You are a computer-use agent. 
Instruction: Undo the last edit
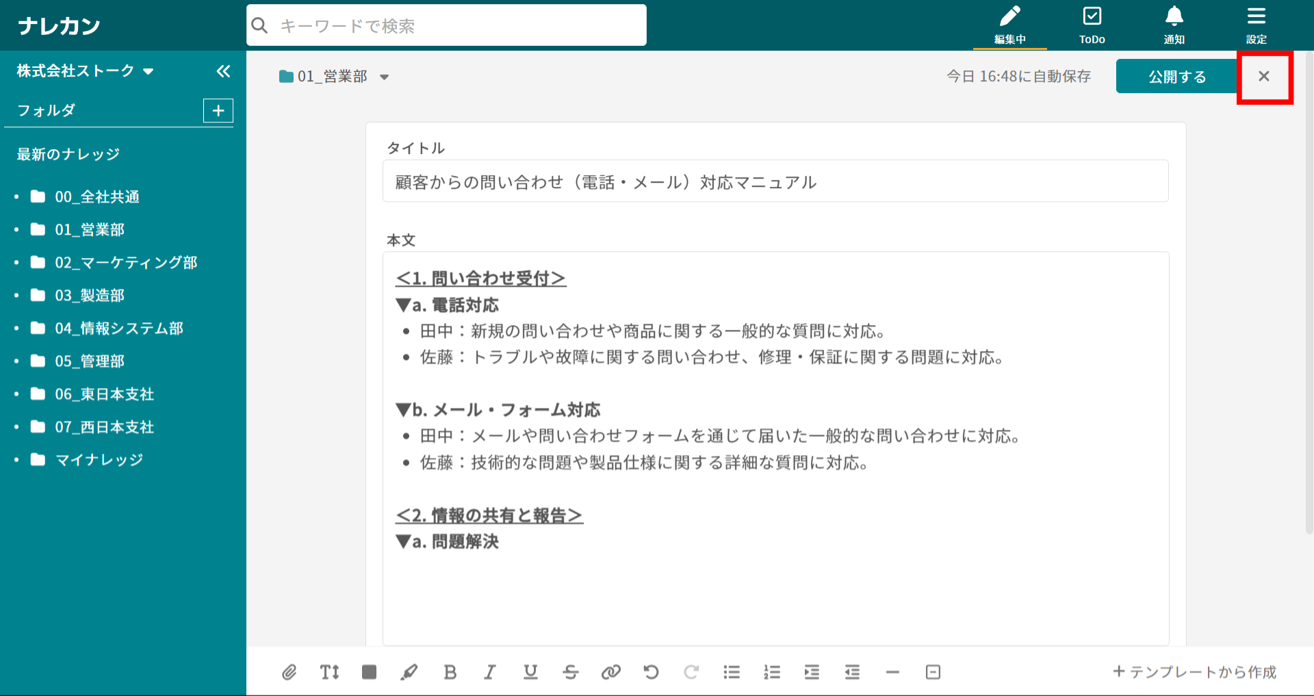pyautogui.click(x=651, y=672)
